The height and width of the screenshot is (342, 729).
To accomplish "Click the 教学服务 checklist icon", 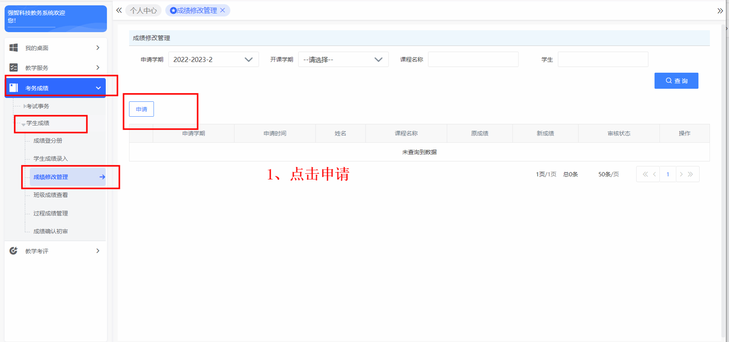I will click(14, 68).
